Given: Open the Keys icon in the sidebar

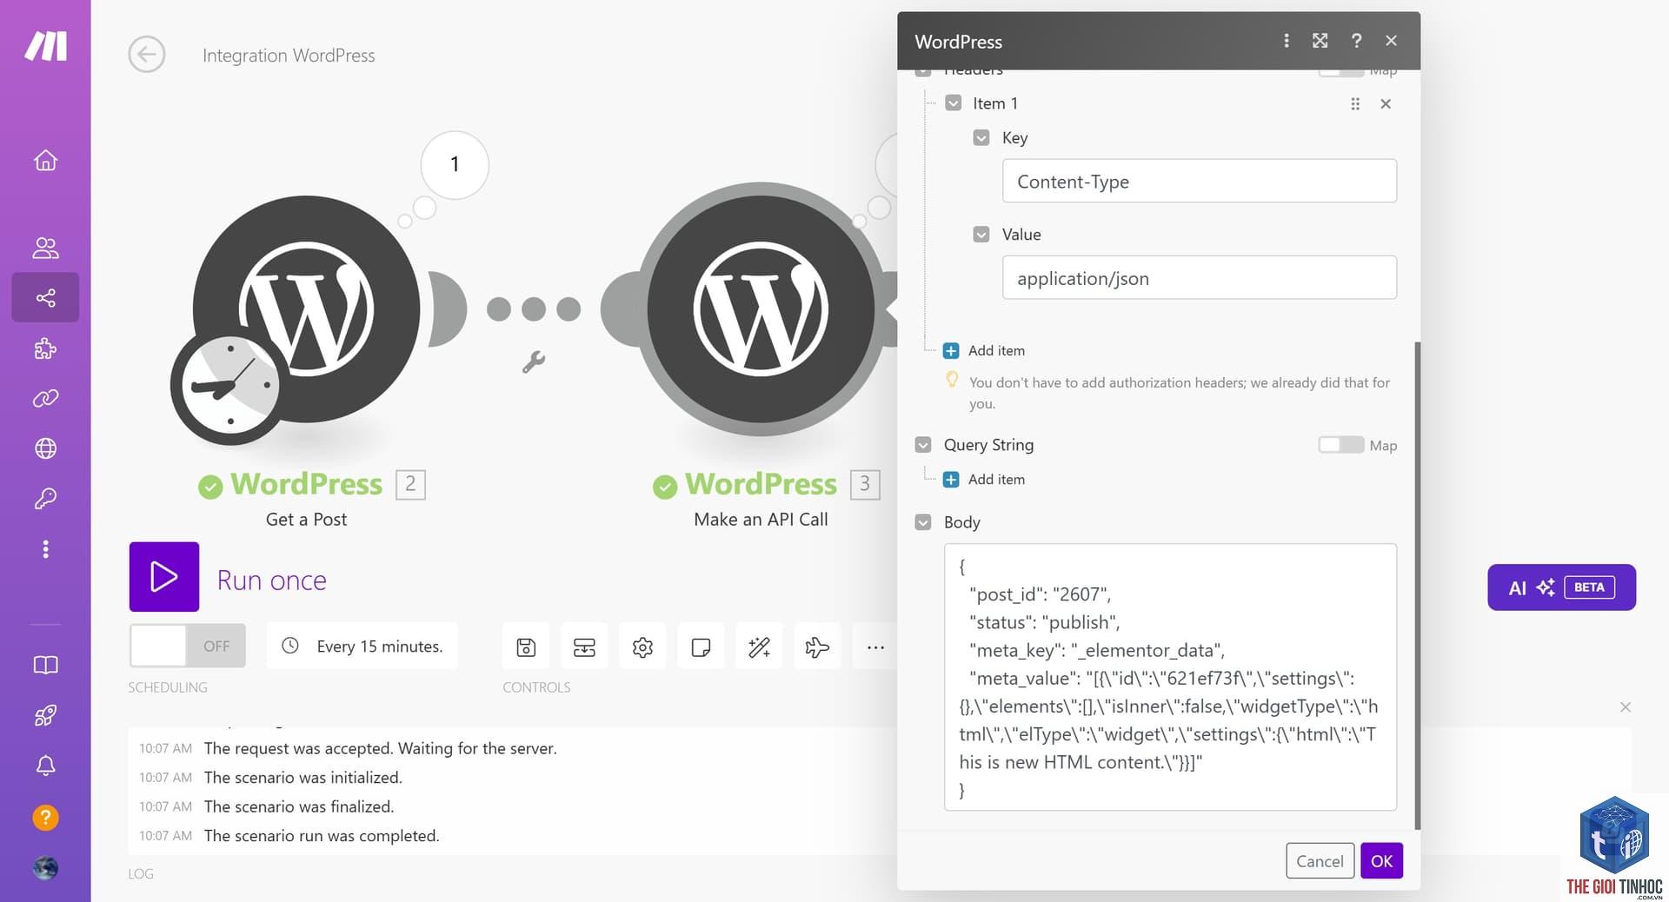Looking at the screenshot, I should coord(45,498).
